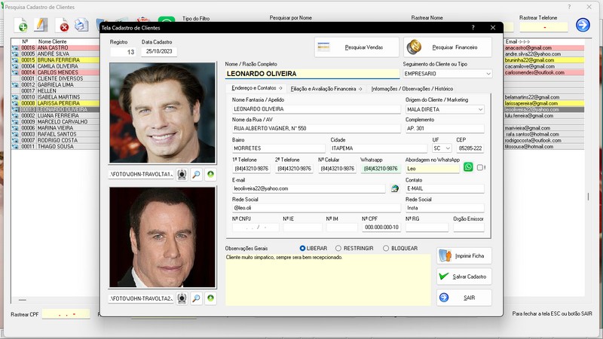Screen dimensions: 603x339
Task: Open the Seguimento do Cliente ou Tipo dropdown
Action: (x=488, y=74)
